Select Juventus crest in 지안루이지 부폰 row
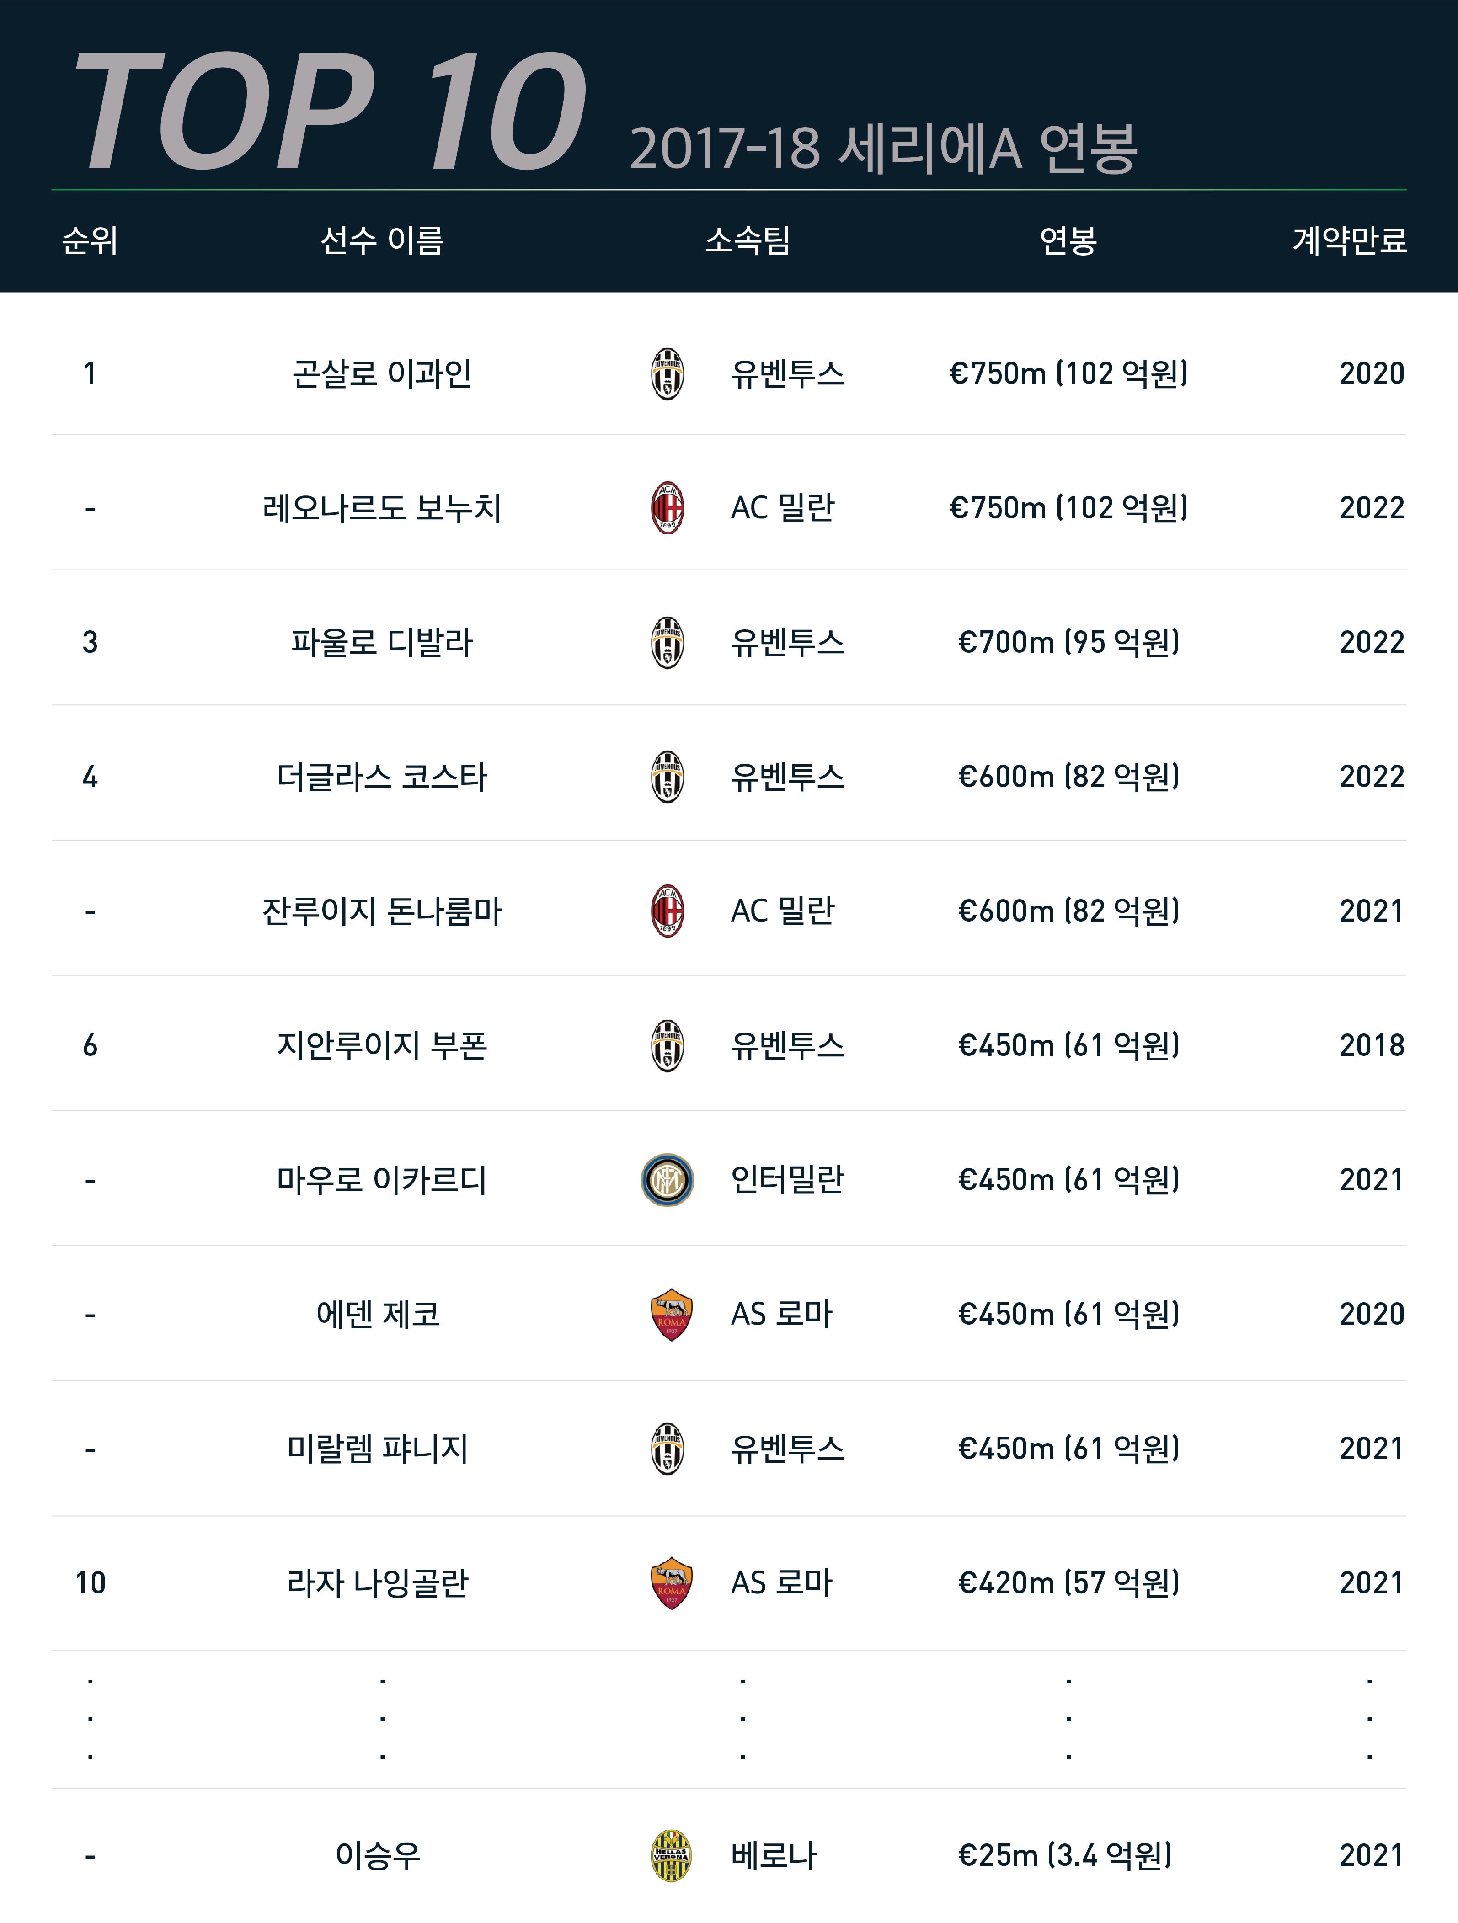 point(667,1045)
